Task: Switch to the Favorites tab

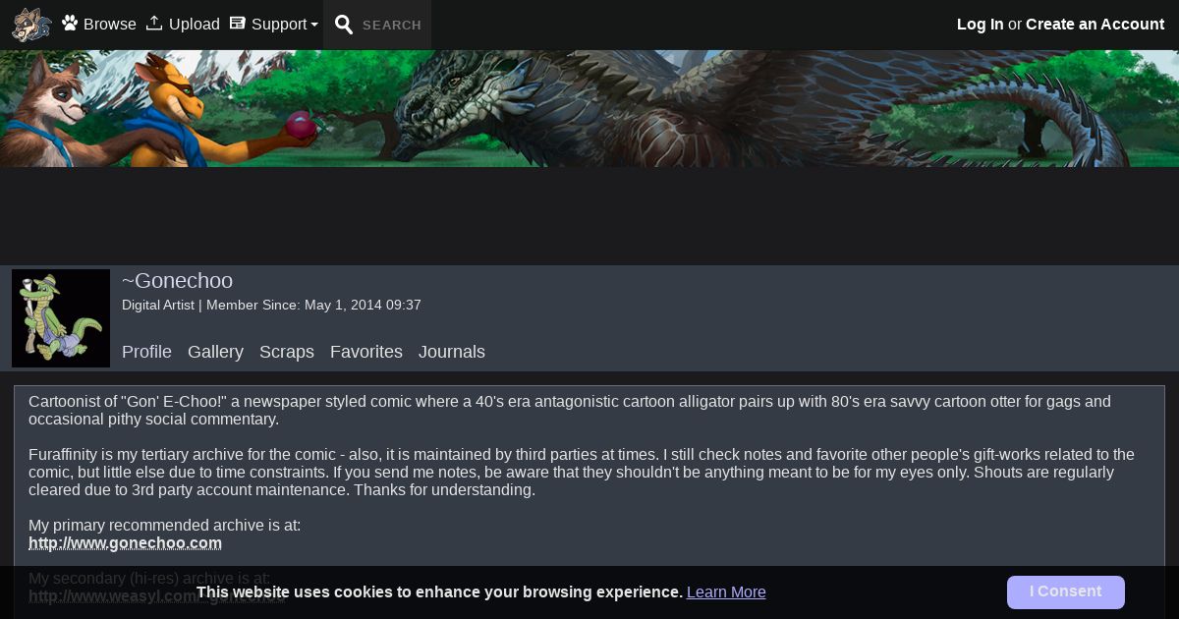Action: [x=366, y=352]
